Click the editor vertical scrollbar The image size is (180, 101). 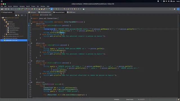[178, 42]
